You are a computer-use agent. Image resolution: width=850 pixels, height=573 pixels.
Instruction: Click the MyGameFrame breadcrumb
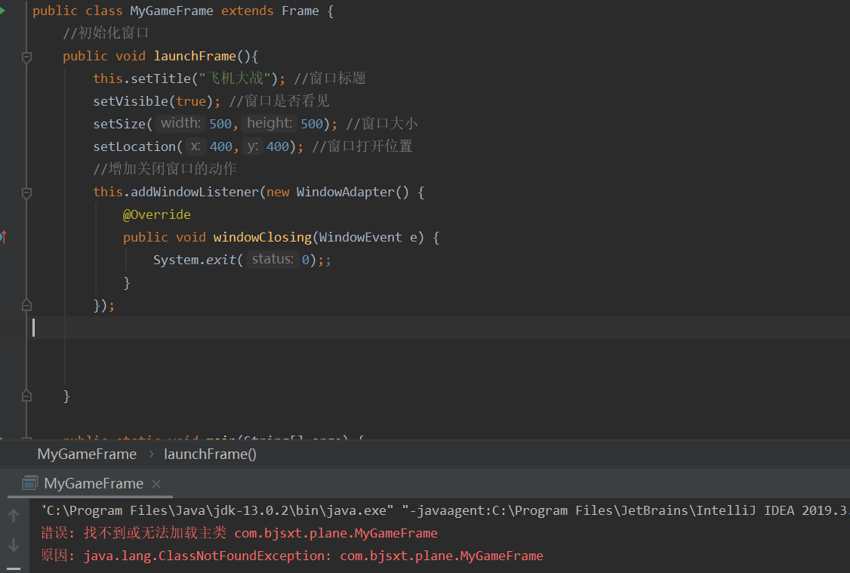[x=87, y=454]
